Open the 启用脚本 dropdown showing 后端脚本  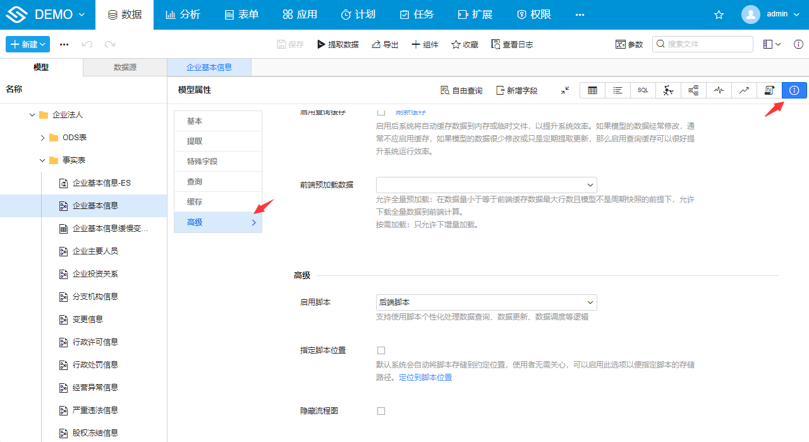[487, 302]
